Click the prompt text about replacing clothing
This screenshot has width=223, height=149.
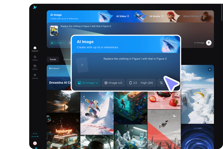[x=135, y=59]
